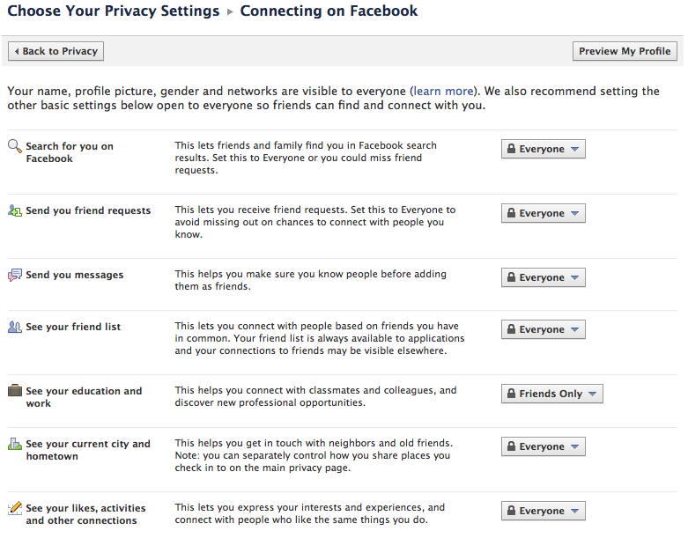Click the magnifying glass search icon
The height and width of the screenshot is (538, 688).
(15, 146)
